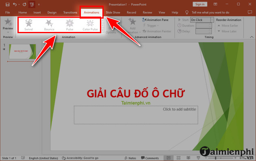Select slide 1 thumbnail
The height and width of the screenshot is (161, 256).
[x=22, y=51]
